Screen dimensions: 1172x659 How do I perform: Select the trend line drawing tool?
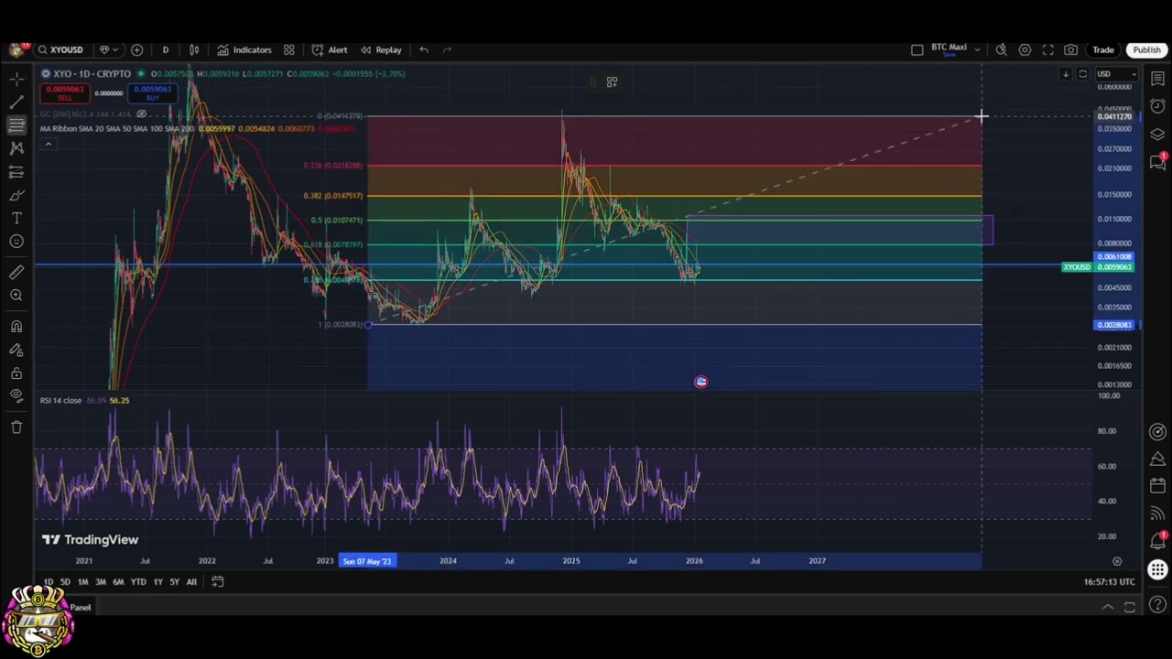[x=16, y=103]
